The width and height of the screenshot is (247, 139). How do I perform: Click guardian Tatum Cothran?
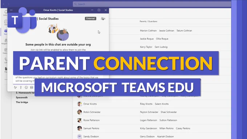click(184, 31)
